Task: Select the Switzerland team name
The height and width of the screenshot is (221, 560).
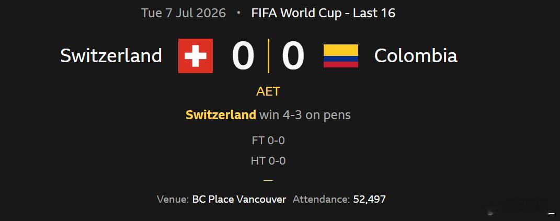Action: point(111,56)
